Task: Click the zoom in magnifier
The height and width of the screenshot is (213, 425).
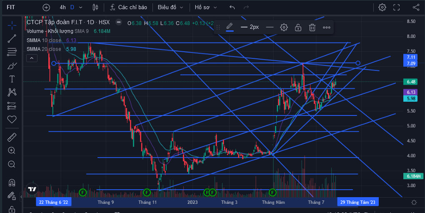Action: 12,150
